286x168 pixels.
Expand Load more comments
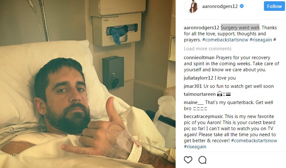pyautogui.click(x=208, y=49)
